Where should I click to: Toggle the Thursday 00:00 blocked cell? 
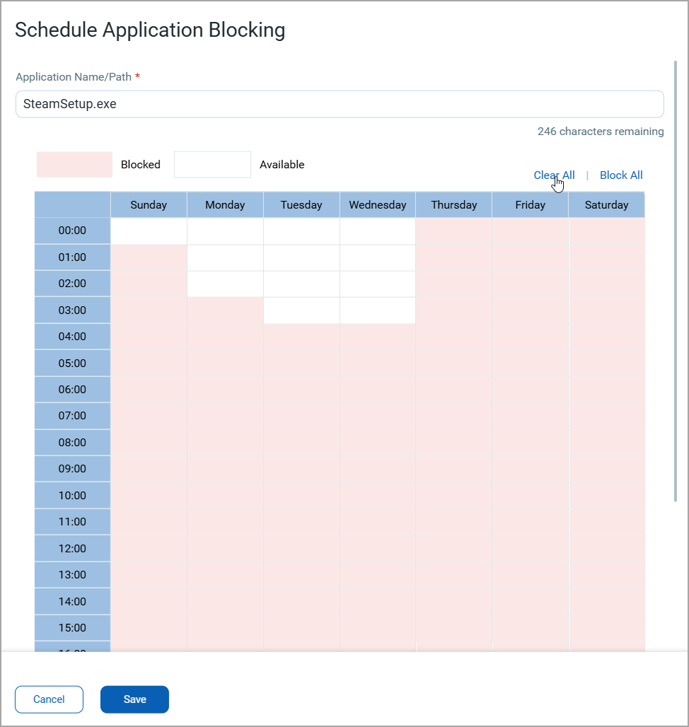point(454,231)
